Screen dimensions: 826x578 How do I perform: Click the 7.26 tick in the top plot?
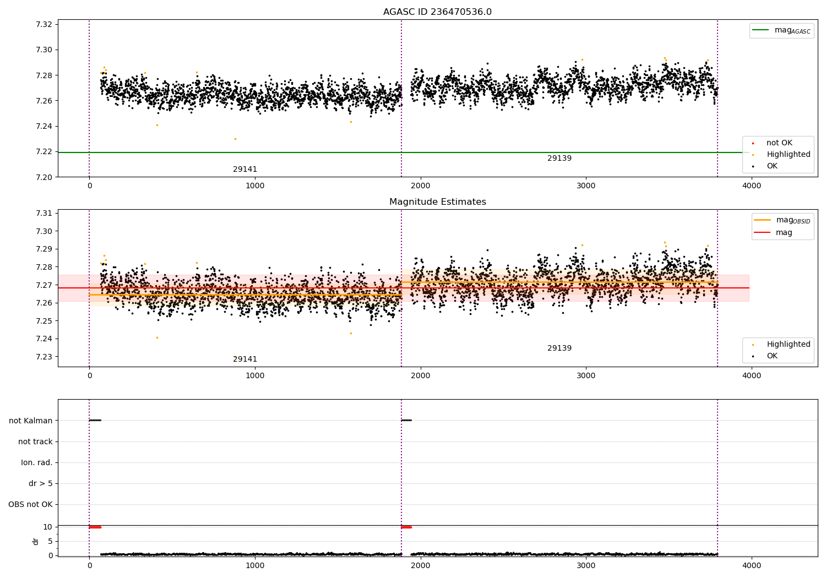tap(44, 101)
